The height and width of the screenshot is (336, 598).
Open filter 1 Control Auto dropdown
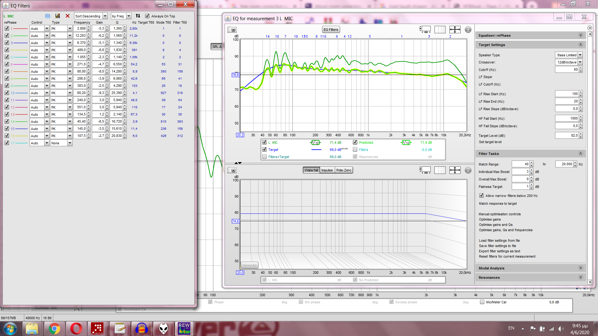[x=40, y=29]
